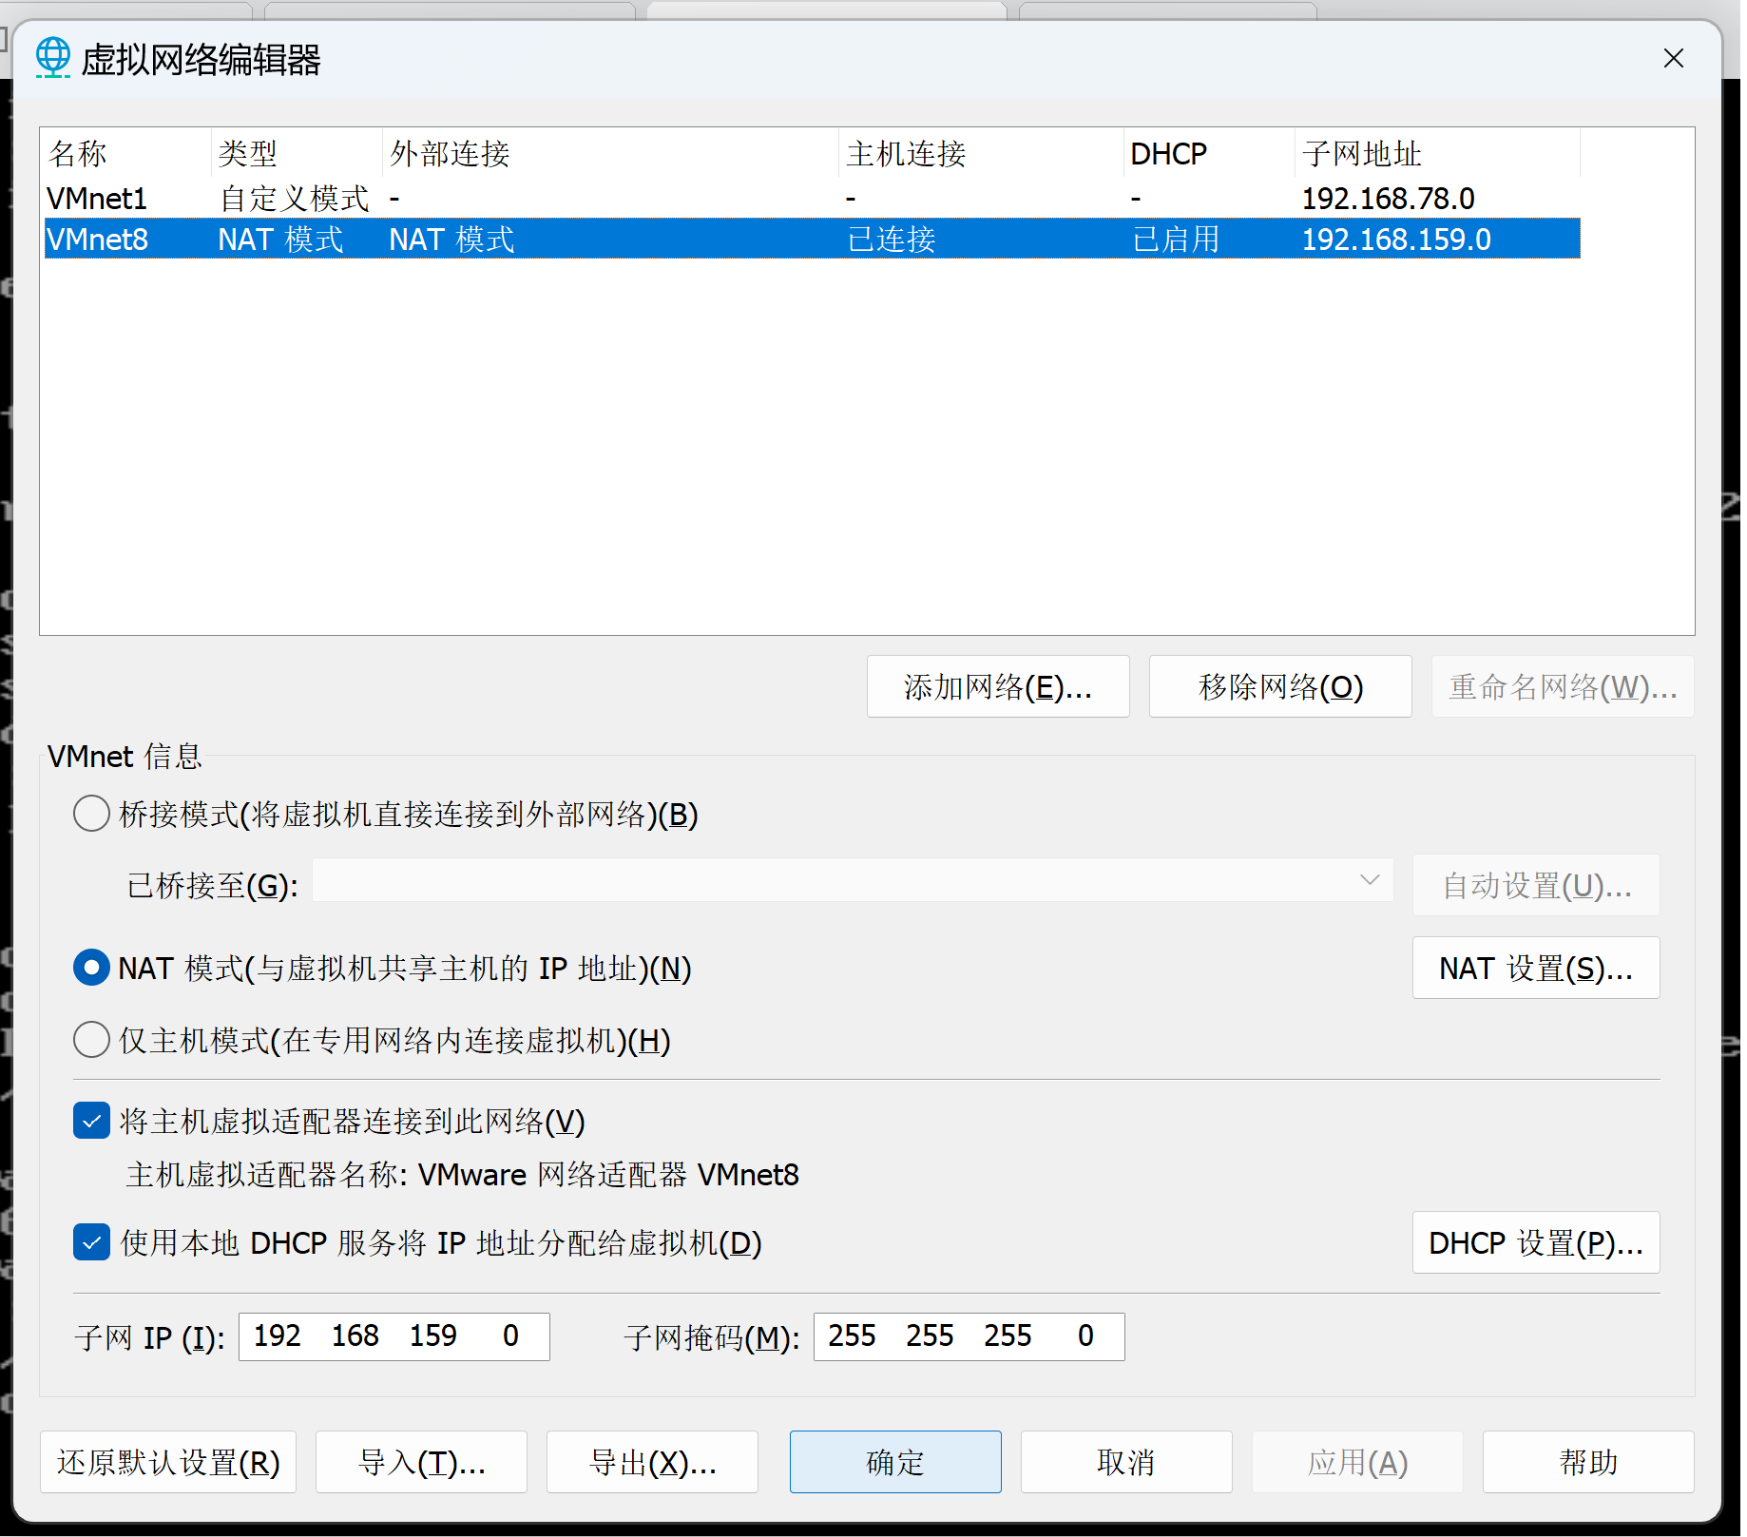Click 还原默认设置 button
Image resolution: width=1747 pixels, height=1537 pixels.
(x=168, y=1463)
